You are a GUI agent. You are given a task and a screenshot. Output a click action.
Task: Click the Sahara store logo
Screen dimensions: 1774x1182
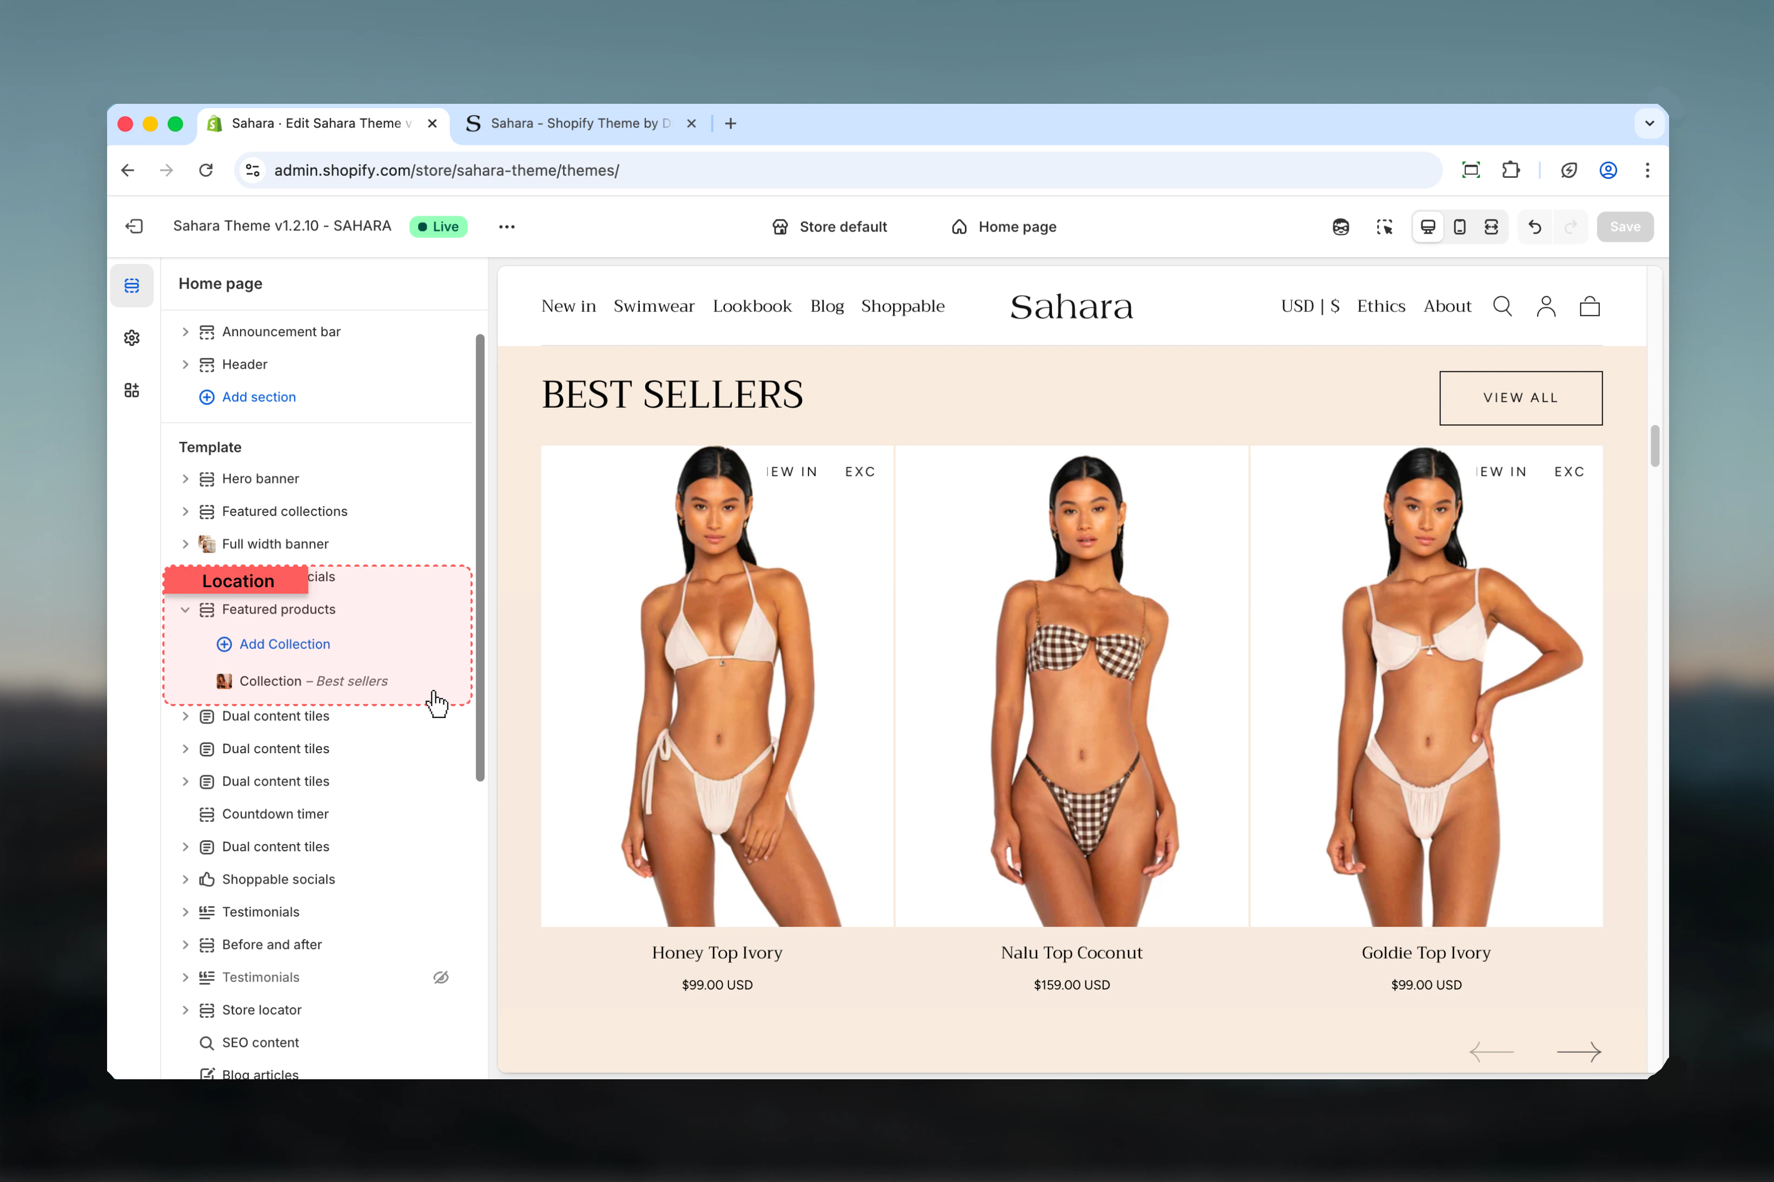click(1071, 307)
